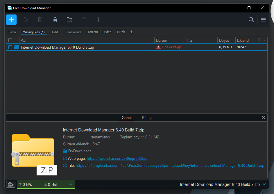274x194 pixels.
Task: Close the details panel with X
Action: click(263, 118)
